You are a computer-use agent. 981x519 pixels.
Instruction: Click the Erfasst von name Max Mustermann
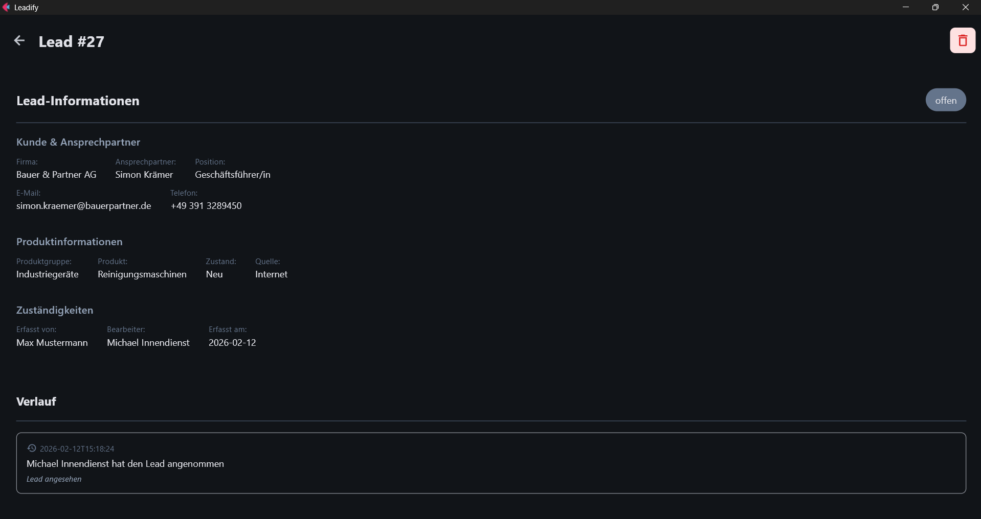[52, 343]
